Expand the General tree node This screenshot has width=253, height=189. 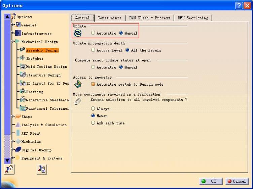pos(12,25)
